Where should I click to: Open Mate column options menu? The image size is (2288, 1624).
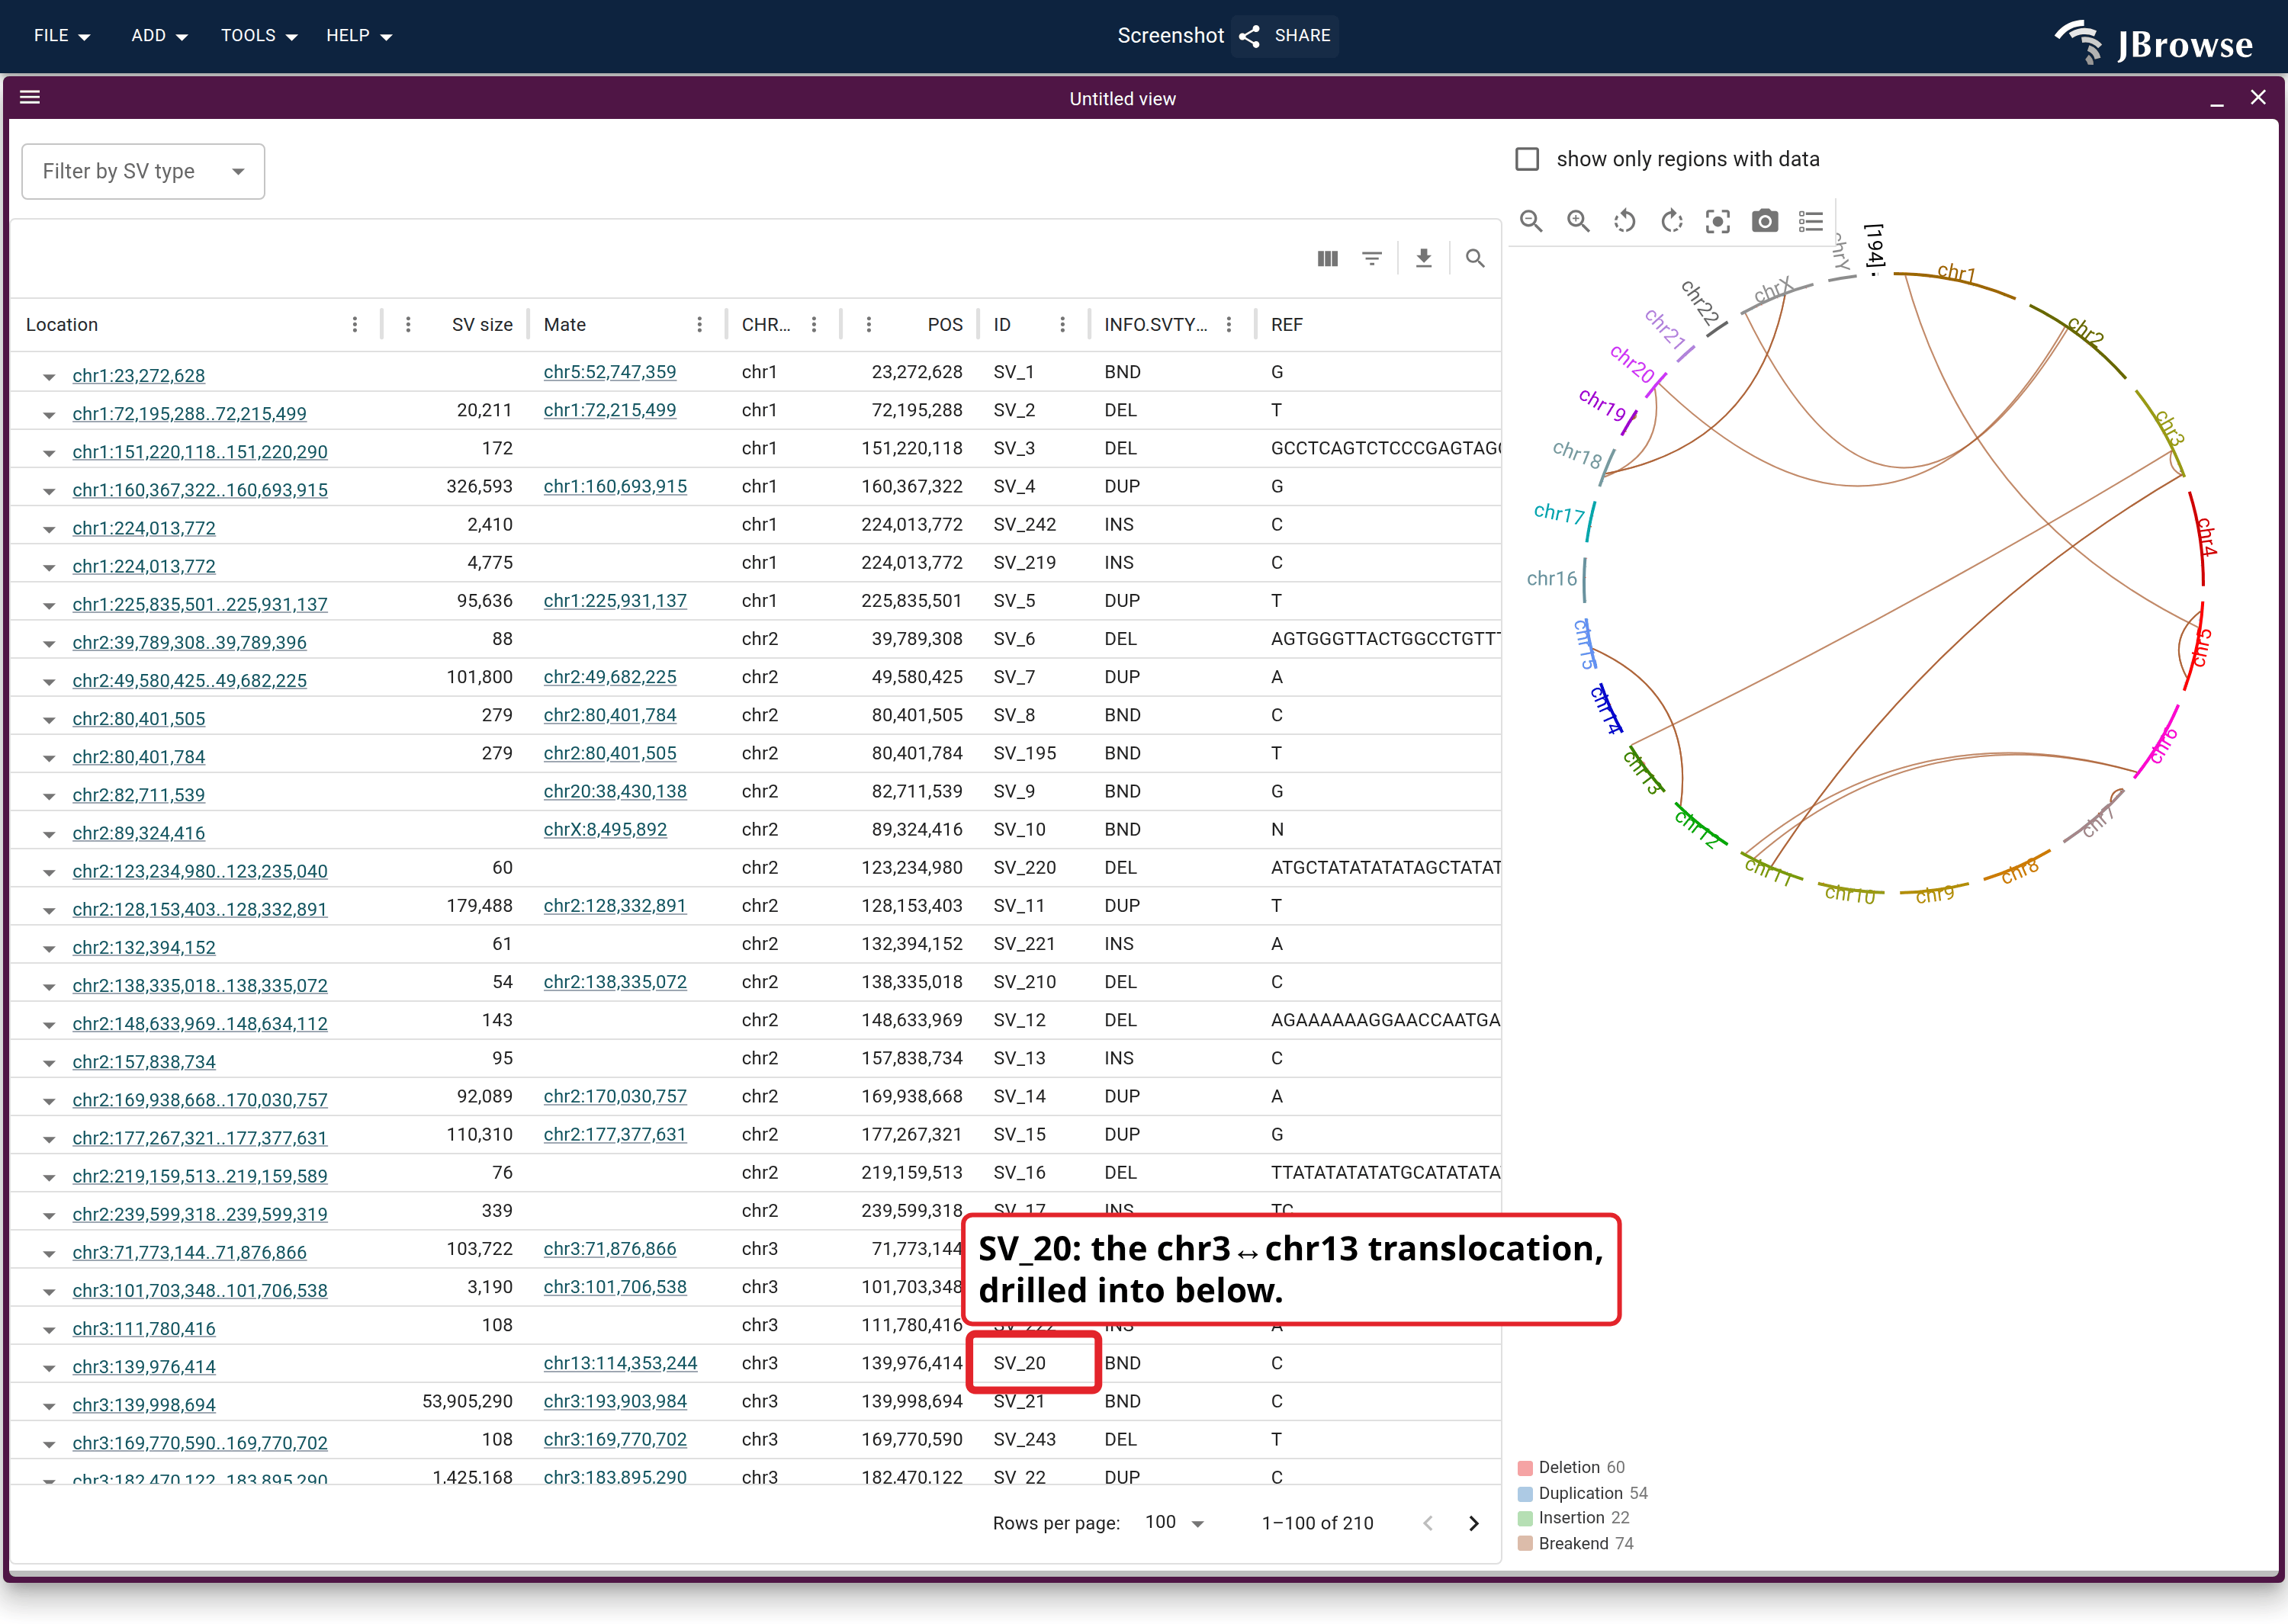[700, 325]
